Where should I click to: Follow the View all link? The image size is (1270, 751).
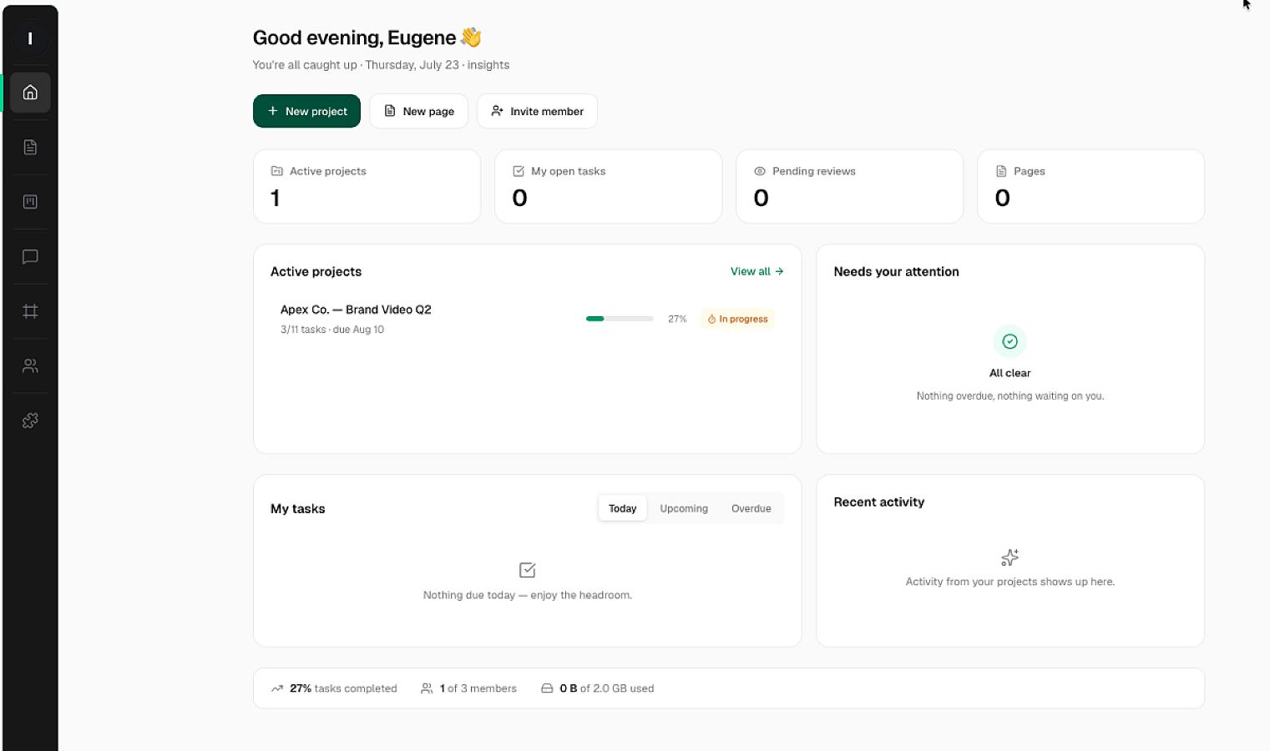(x=757, y=271)
